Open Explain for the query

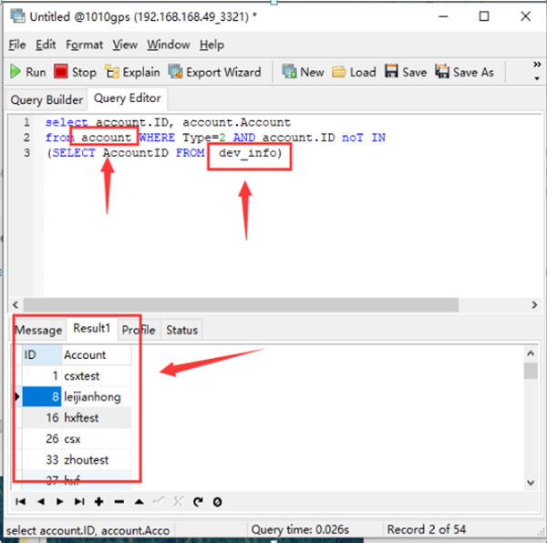[x=132, y=72]
